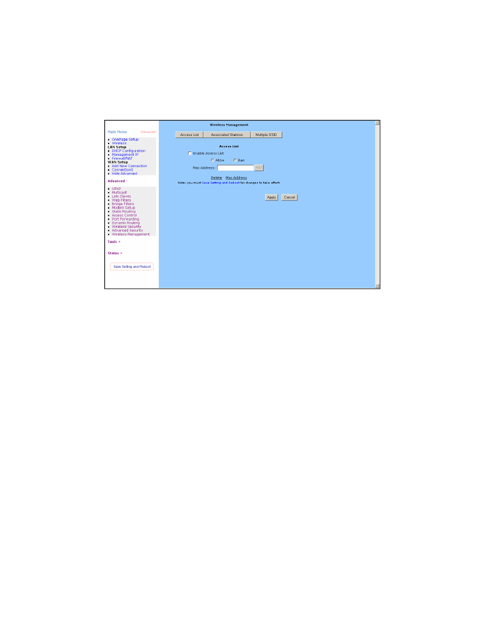
Task: Follow the Save Setting and Reboot note link
Action: click(x=221, y=183)
